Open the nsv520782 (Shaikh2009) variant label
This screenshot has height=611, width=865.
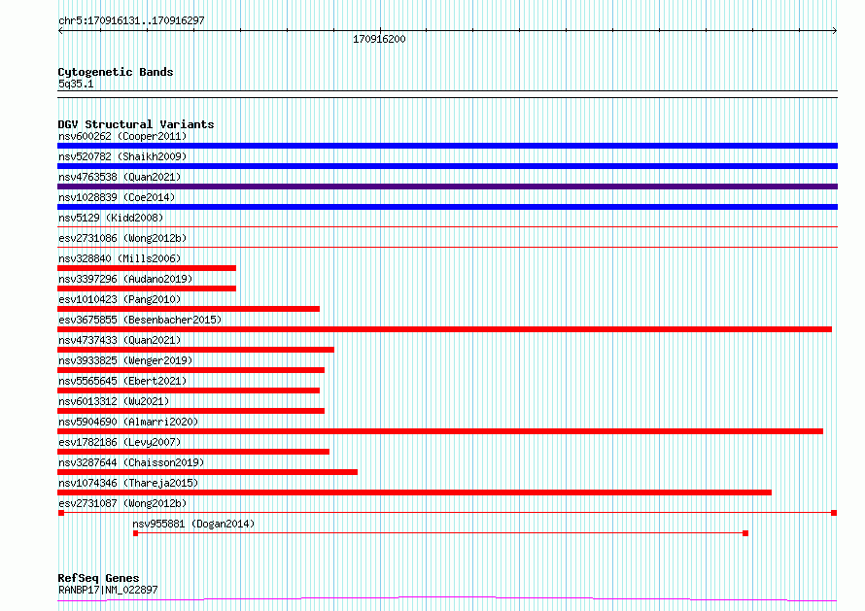(x=122, y=156)
